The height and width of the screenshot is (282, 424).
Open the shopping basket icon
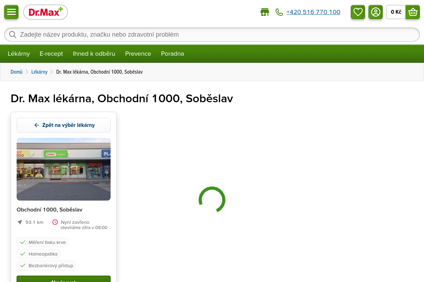point(413,12)
